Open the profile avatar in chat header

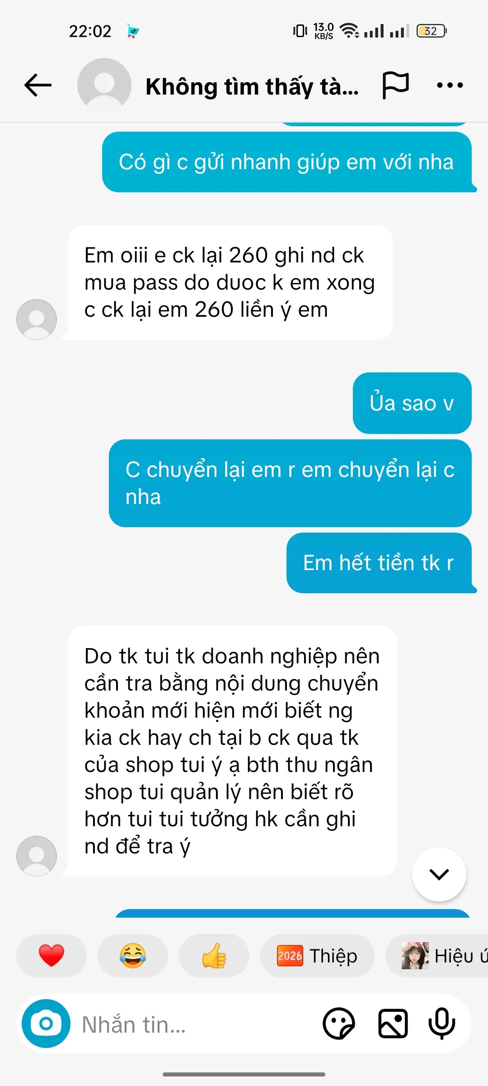click(x=104, y=85)
